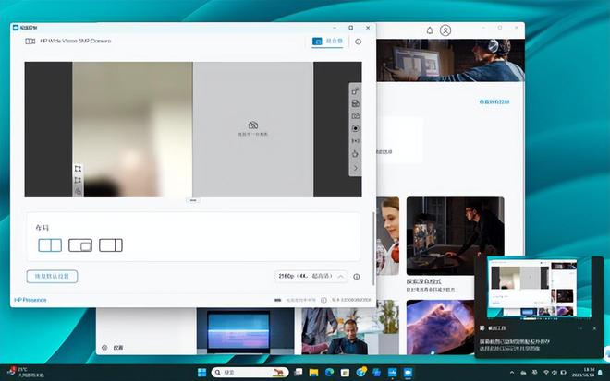Select the picture-in-picture layout
Image resolution: width=610 pixels, height=381 pixels.
[x=80, y=245]
